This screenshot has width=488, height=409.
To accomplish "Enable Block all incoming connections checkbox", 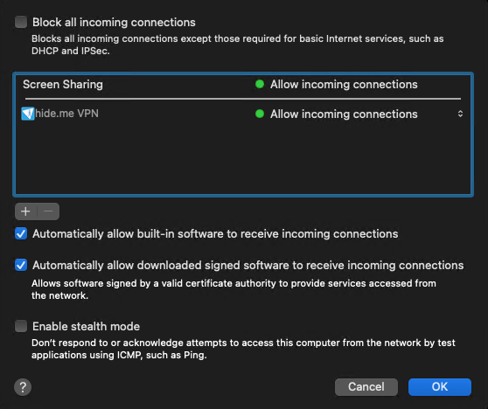I will coord(21,22).
